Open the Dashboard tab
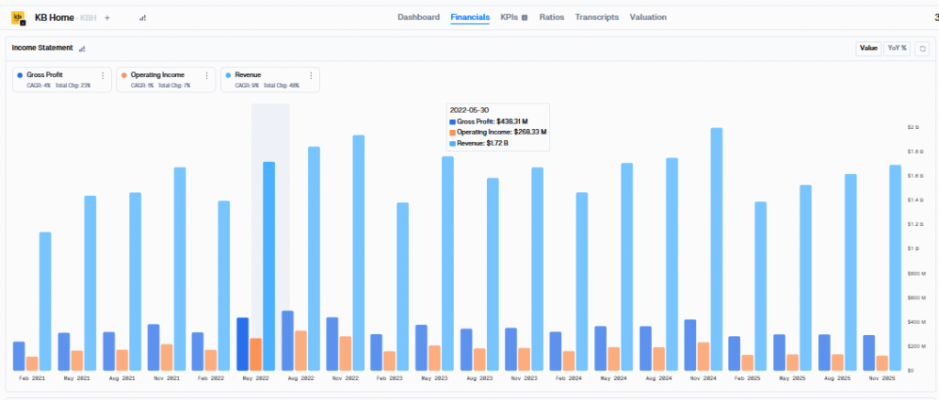The image size is (939, 400). (418, 17)
